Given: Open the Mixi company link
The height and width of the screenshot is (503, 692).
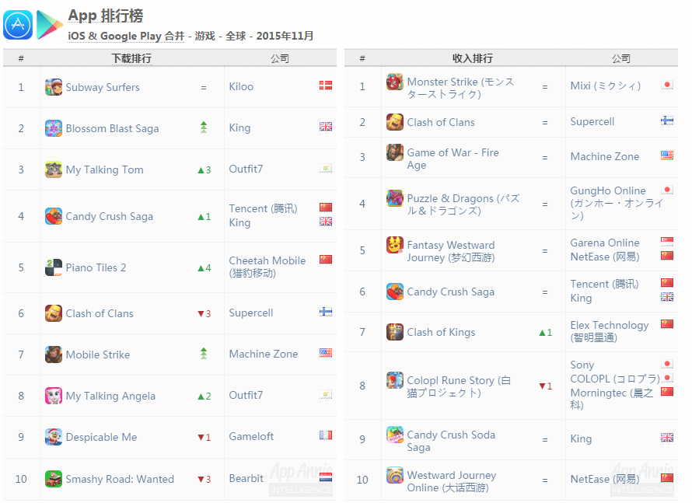Looking at the screenshot, I should click(605, 86).
